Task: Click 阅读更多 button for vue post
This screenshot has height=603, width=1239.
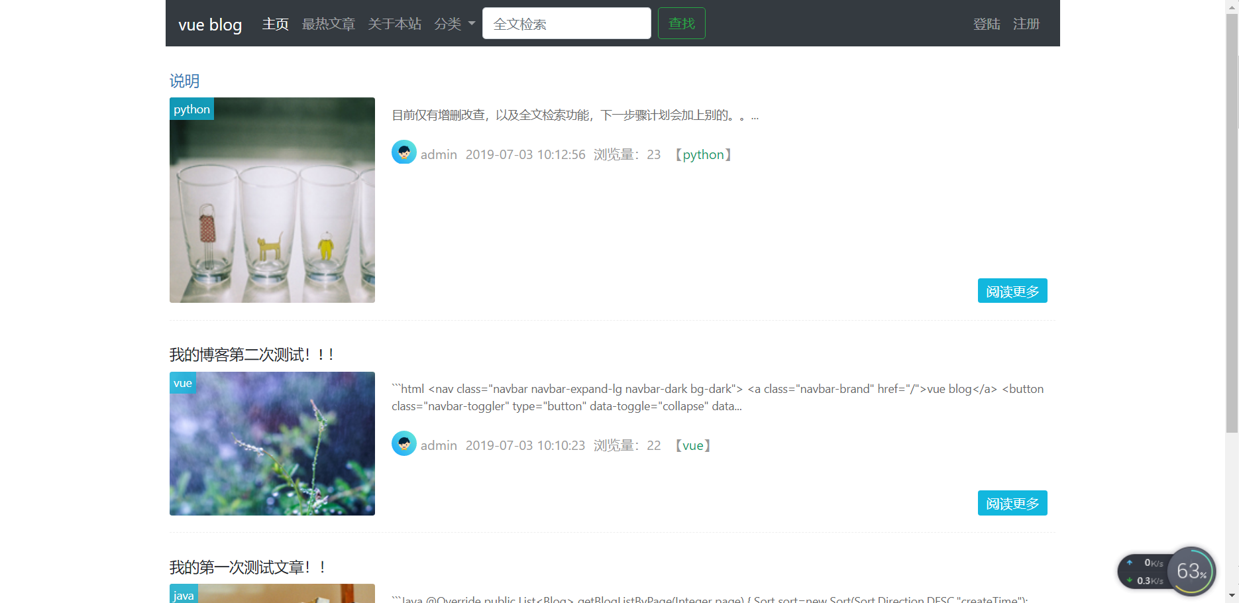Action: [x=1012, y=503]
